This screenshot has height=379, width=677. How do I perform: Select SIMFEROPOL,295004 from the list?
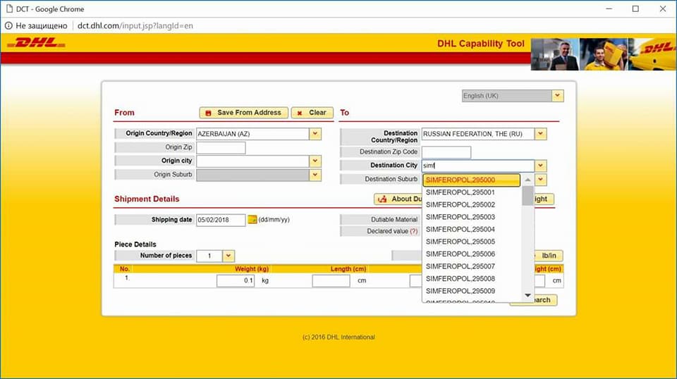click(472, 230)
